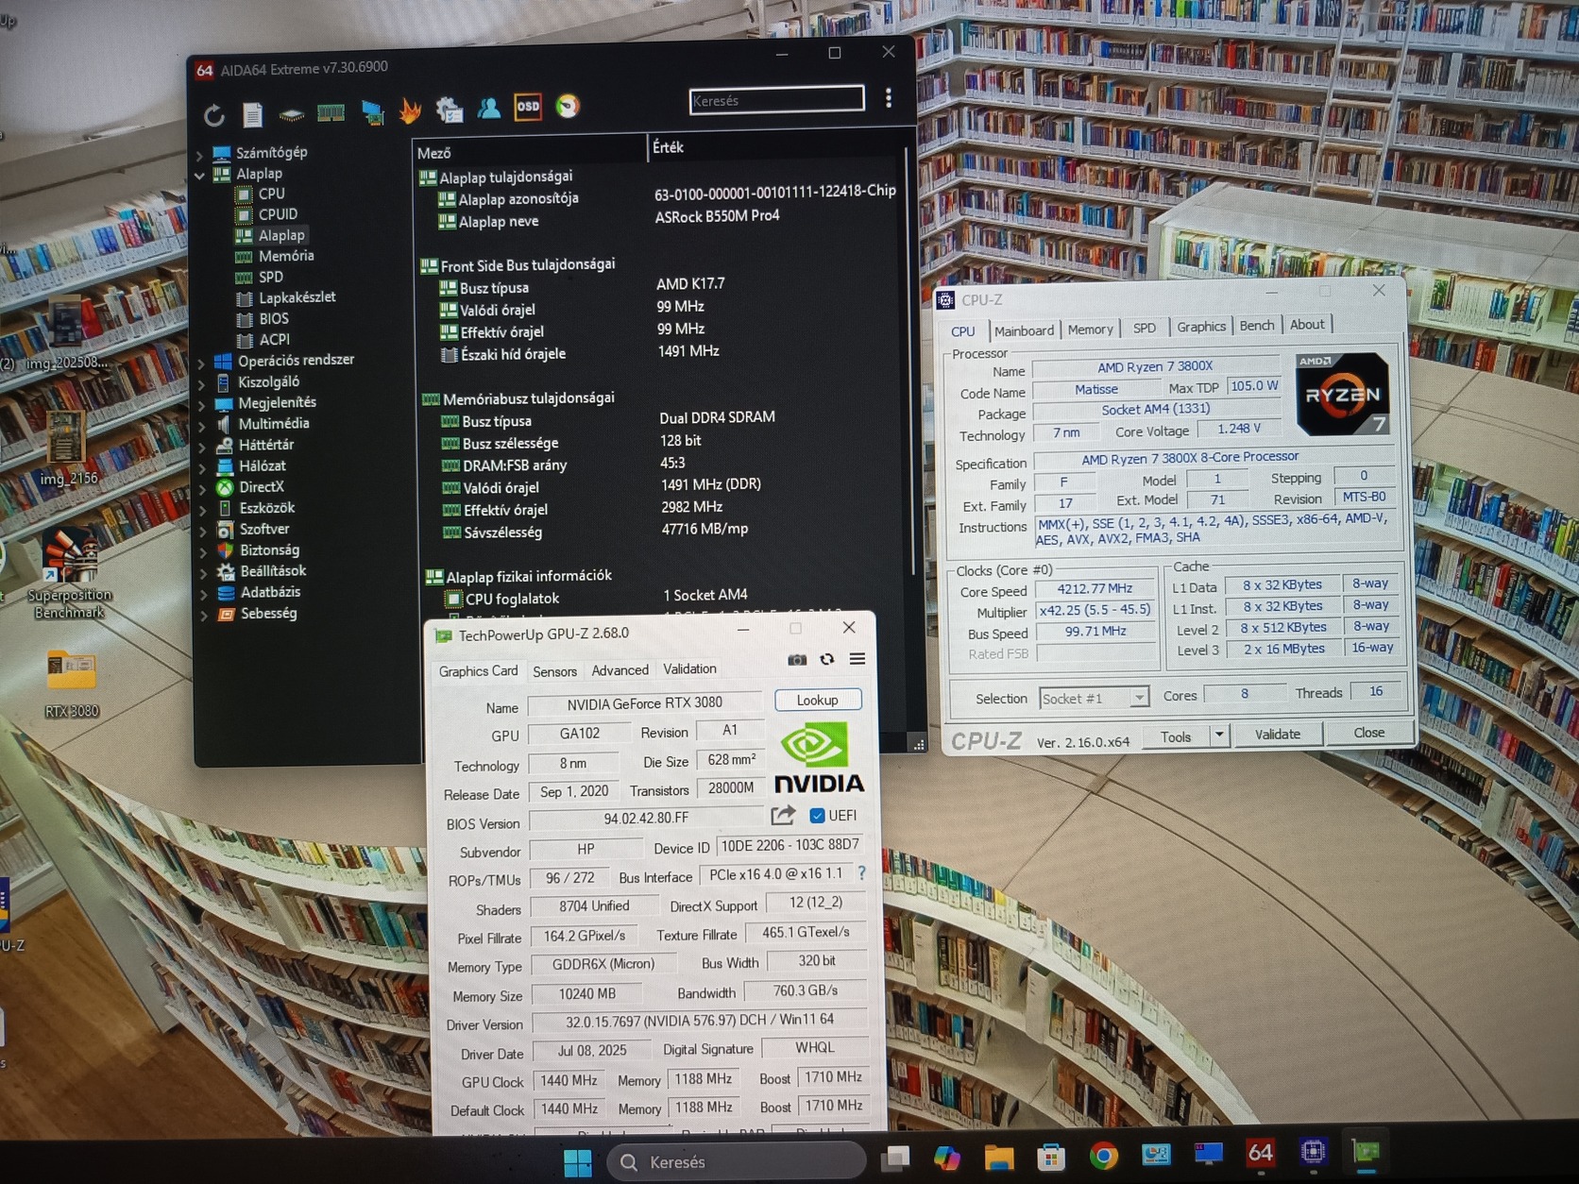Open the GPU-Z hamburger menu
The width and height of the screenshot is (1579, 1184).
click(x=857, y=658)
